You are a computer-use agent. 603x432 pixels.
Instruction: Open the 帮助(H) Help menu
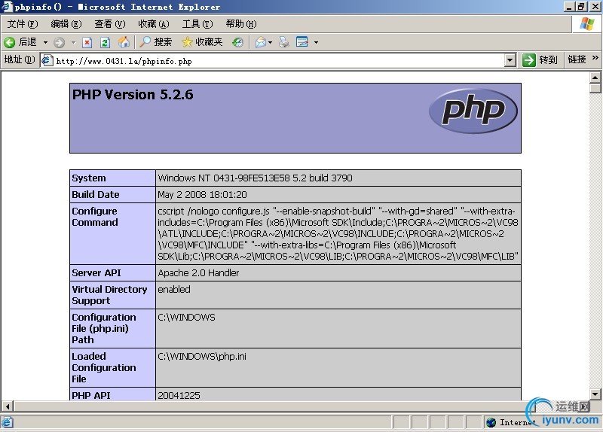pos(241,24)
